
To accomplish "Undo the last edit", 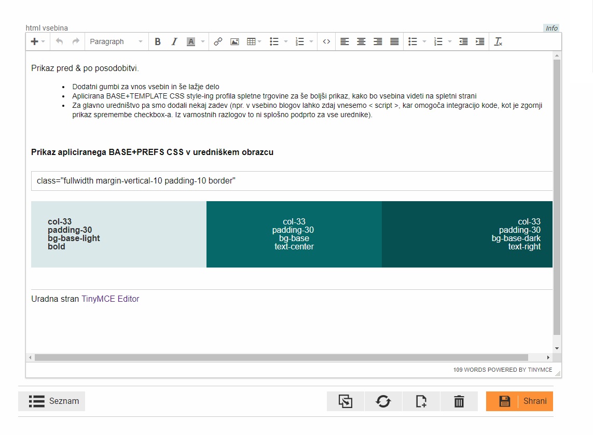I will point(59,41).
